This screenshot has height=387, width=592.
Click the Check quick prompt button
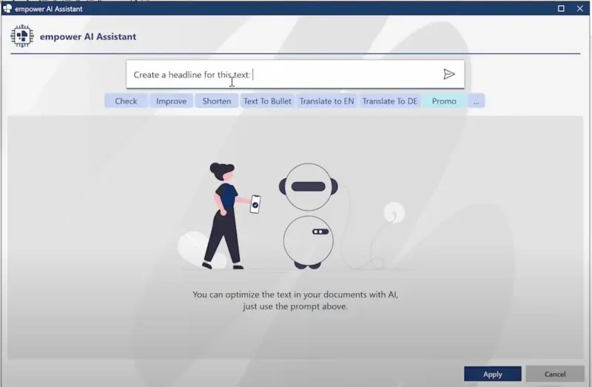[x=126, y=101]
